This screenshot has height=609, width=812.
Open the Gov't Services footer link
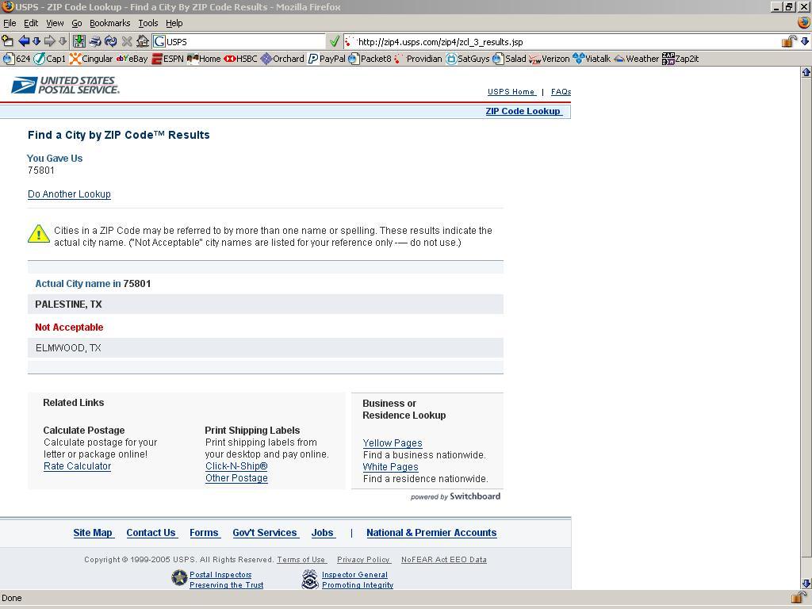(x=265, y=533)
